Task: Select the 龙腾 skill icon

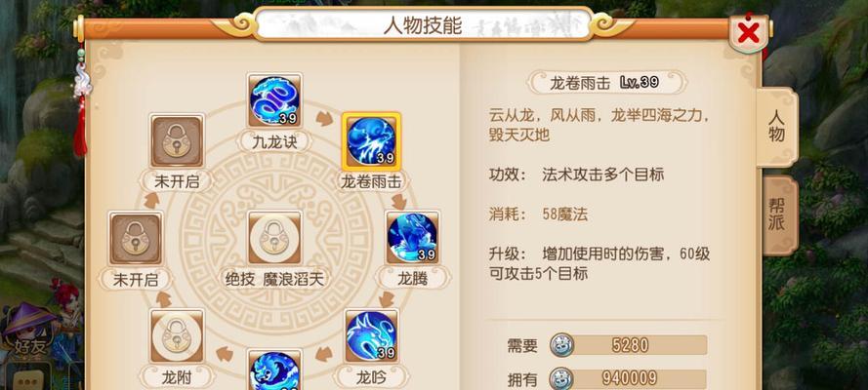Action: point(412,238)
